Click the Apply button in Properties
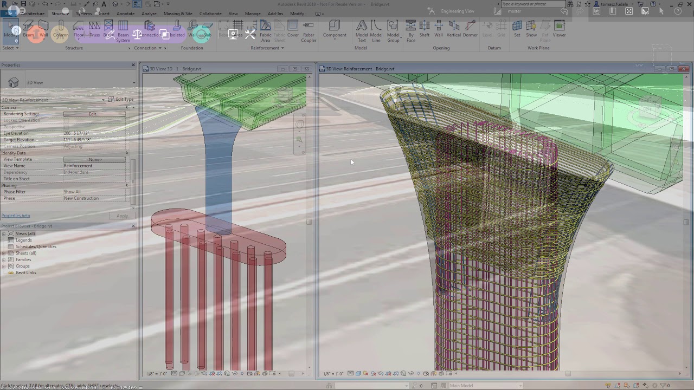694x390 pixels. click(122, 216)
